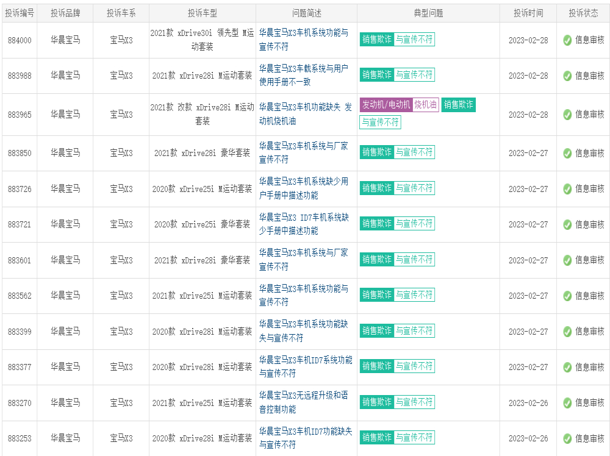Screen dimensions: 610x456
Task: Click the '投诉编号' column header
Action: tap(20, 13)
